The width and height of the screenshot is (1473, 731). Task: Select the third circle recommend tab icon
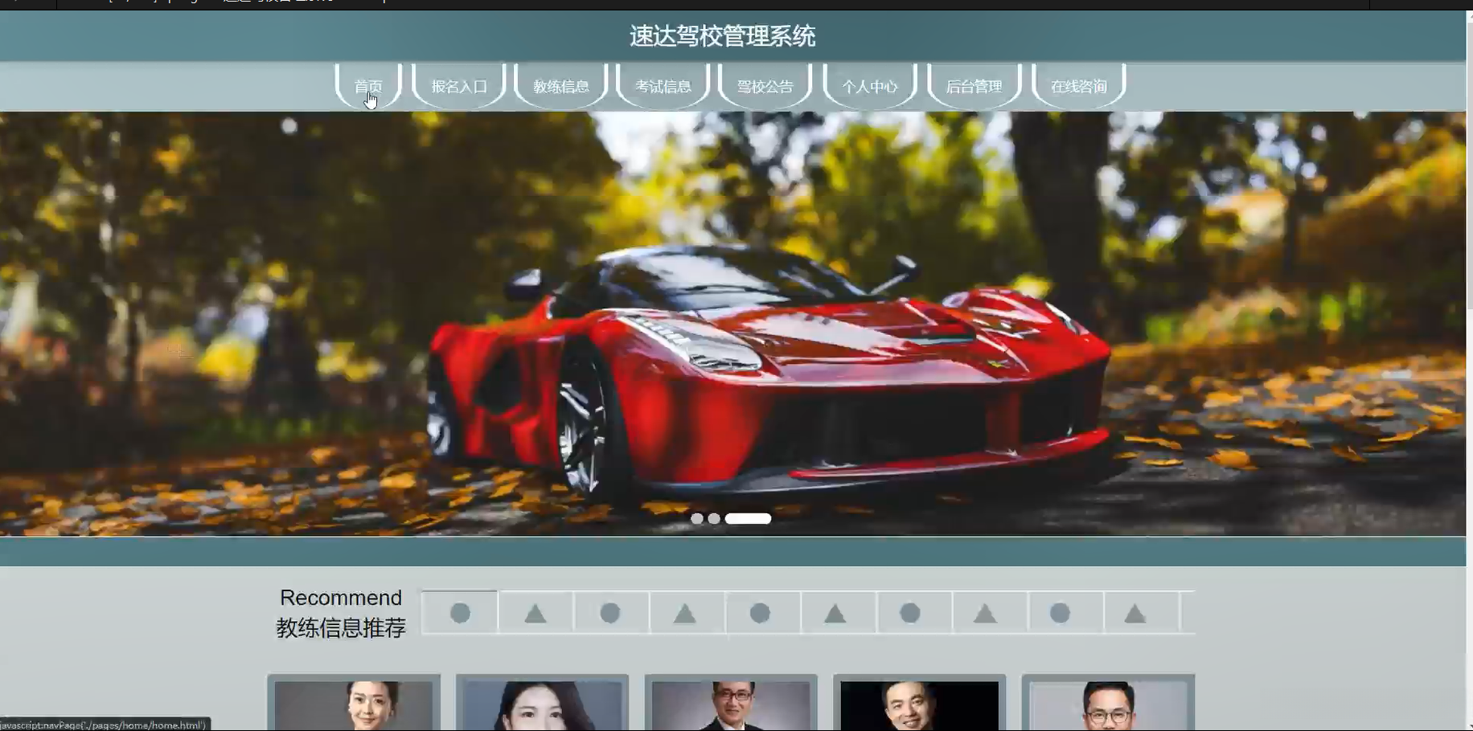point(760,613)
